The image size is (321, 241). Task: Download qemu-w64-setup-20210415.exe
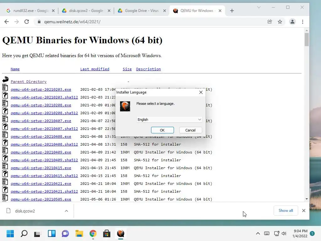[x=41, y=168]
